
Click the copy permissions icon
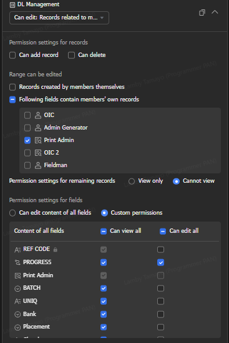pos(202,13)
